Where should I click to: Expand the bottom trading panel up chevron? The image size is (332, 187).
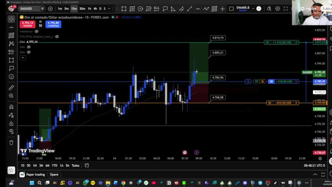coord(315,175)
